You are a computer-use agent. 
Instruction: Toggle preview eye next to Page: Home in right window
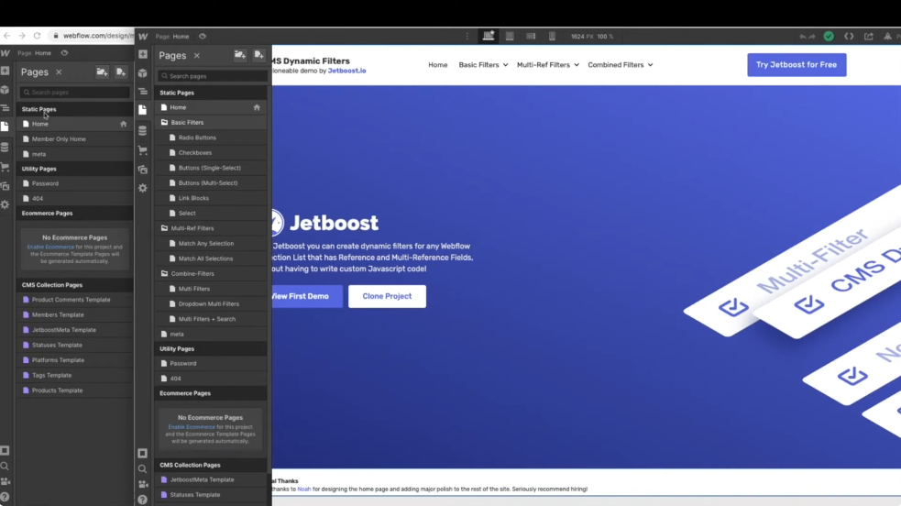pos(203,36)
